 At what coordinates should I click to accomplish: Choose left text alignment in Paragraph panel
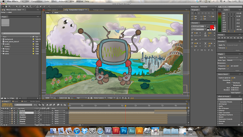click(x=193, y=13)
